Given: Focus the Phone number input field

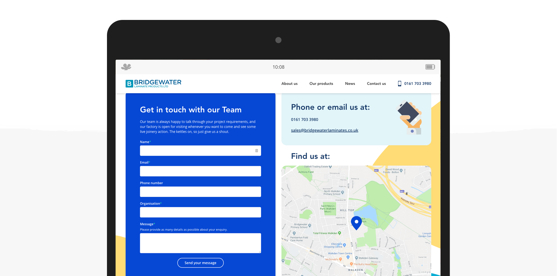Looking at the screenshot, I should point(200,192).
